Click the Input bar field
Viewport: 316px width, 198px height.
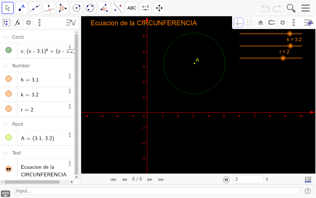158,191
